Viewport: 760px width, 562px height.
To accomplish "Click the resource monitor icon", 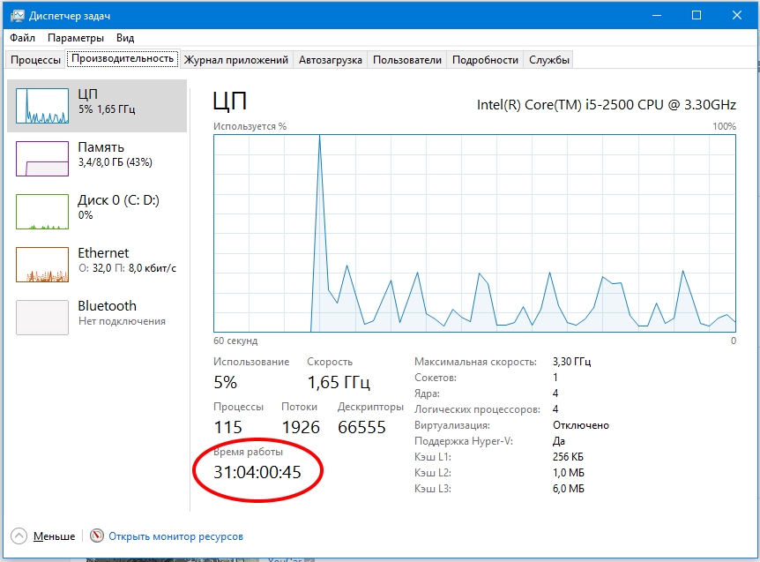I will [x=97, y=536].
